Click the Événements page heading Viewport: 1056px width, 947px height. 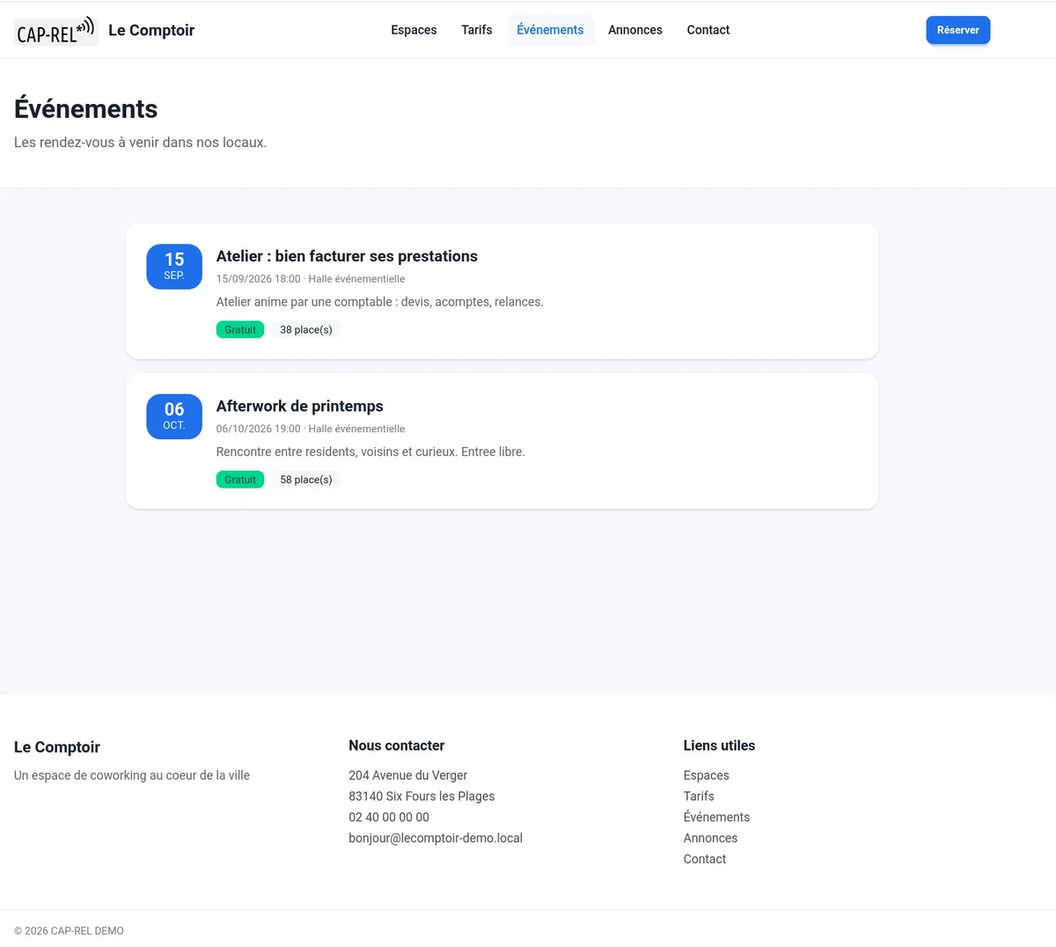(86, 109)
